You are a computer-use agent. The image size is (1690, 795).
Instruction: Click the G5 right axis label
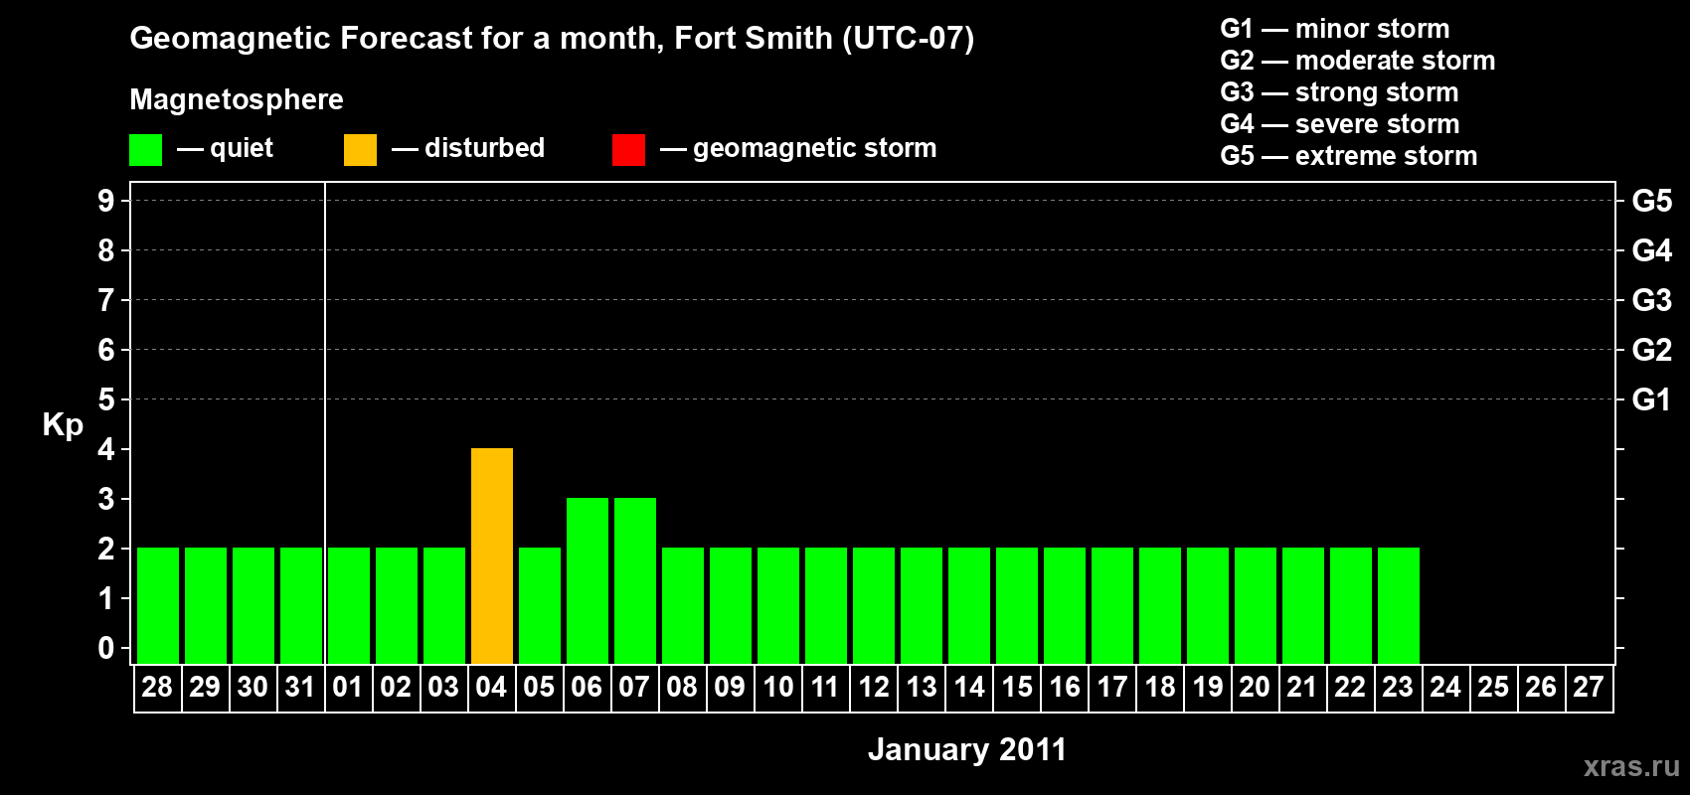[1652, 201]
